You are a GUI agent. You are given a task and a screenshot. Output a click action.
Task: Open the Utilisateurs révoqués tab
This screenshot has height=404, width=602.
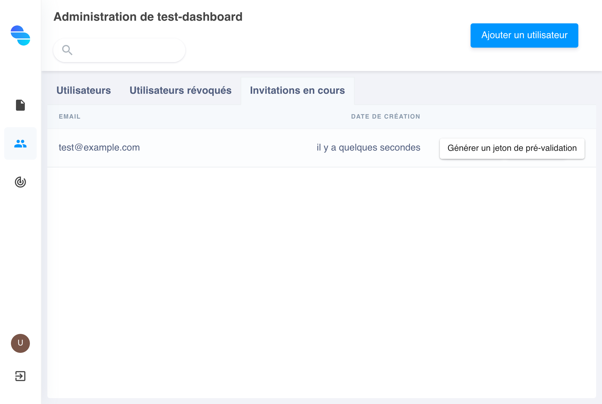(181, 91)
